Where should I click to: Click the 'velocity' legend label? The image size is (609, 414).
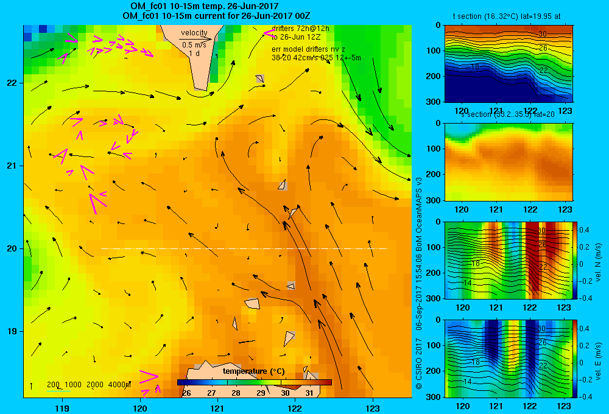[194, 33]
